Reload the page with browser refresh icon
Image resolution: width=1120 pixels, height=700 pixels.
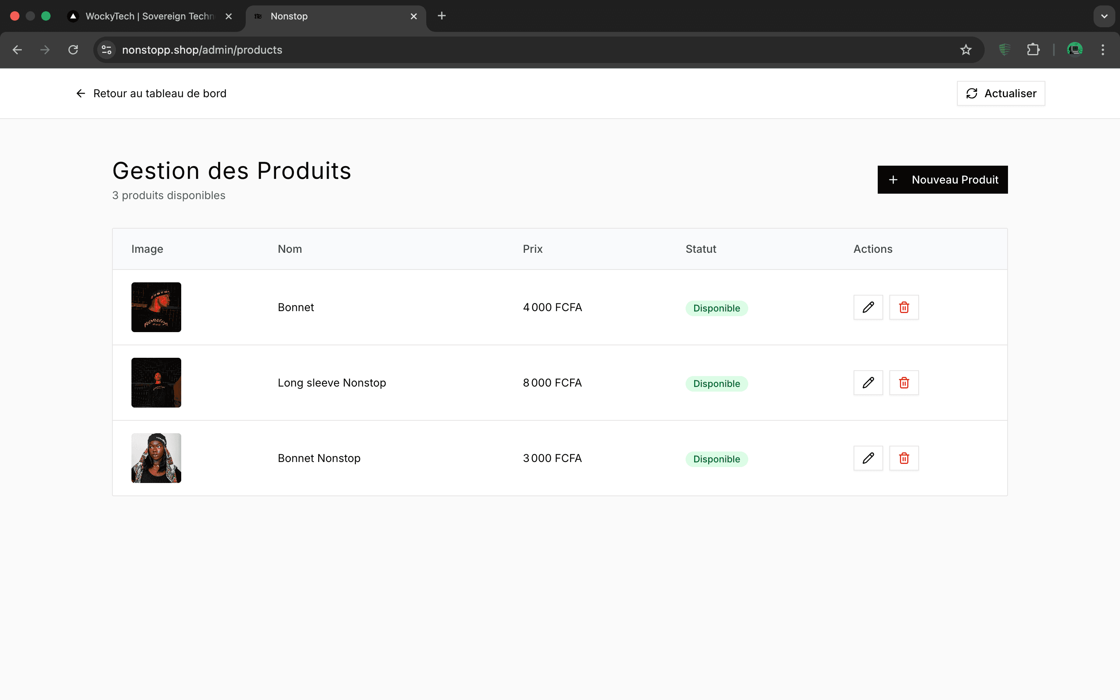[73, 50]
